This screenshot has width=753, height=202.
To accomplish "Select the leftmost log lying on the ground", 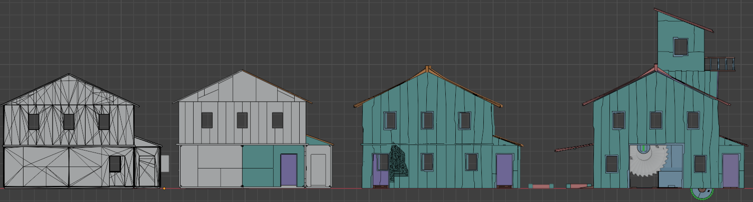I will [541, 186].
